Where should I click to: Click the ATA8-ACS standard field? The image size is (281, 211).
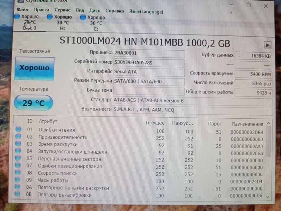point(193,101)
